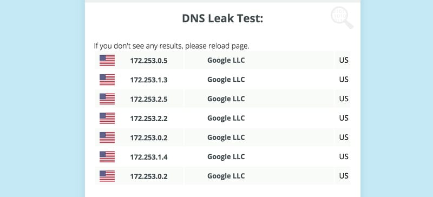433x197 pixels.
Task: Select the flag icon next to 172.253.2.5
Action: tap(107, 99)
